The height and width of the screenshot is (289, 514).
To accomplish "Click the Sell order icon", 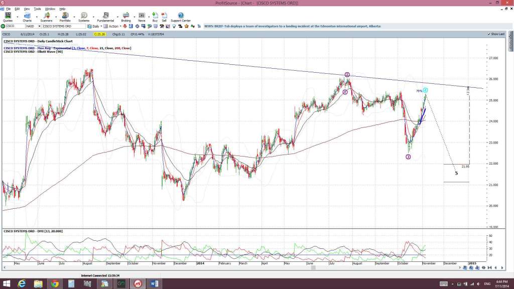I will pos(164,17).
